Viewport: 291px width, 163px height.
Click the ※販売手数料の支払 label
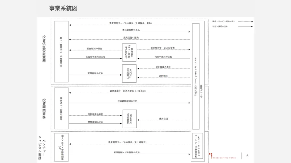click(x=95, y=57)
